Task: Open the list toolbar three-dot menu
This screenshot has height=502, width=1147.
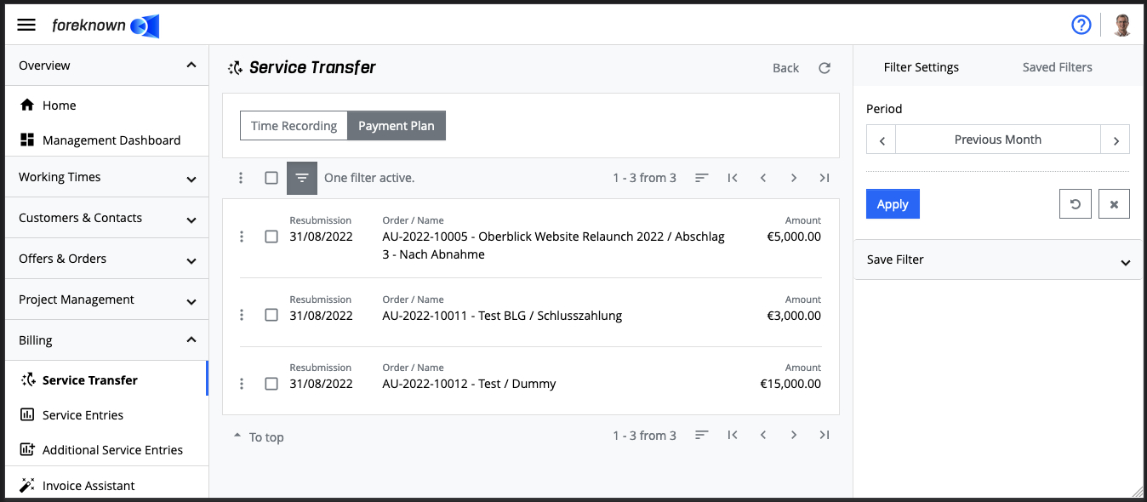Action: (241, 178)
